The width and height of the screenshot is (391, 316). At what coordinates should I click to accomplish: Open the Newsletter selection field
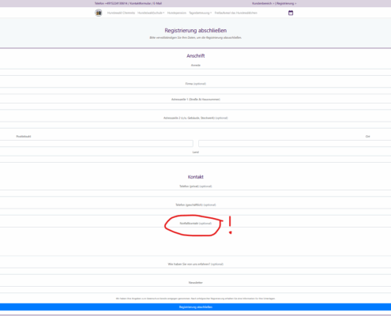coord(195,290)
